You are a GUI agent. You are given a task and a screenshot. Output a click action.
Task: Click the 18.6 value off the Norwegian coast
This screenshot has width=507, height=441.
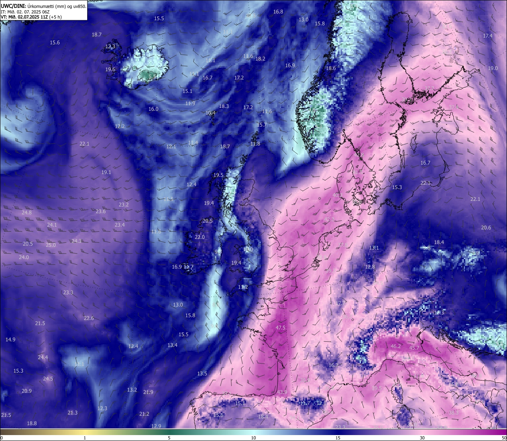coord(331,68)
